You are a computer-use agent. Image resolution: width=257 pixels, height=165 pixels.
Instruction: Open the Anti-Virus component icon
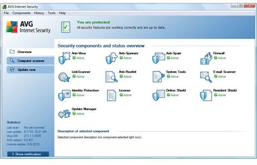click(x=64, y=58)
